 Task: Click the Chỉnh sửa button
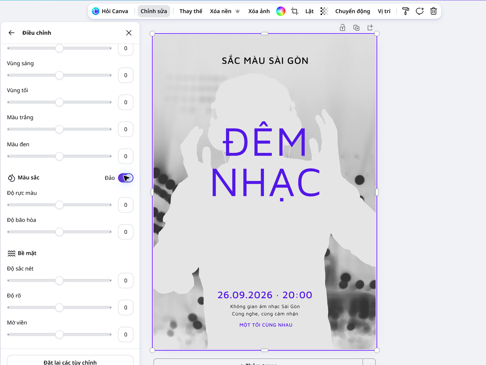coord(154,11)
